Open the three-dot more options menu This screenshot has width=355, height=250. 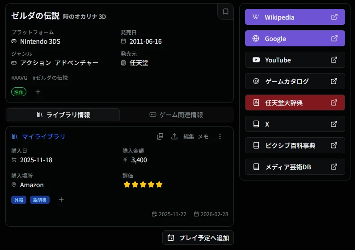(220, 136)
